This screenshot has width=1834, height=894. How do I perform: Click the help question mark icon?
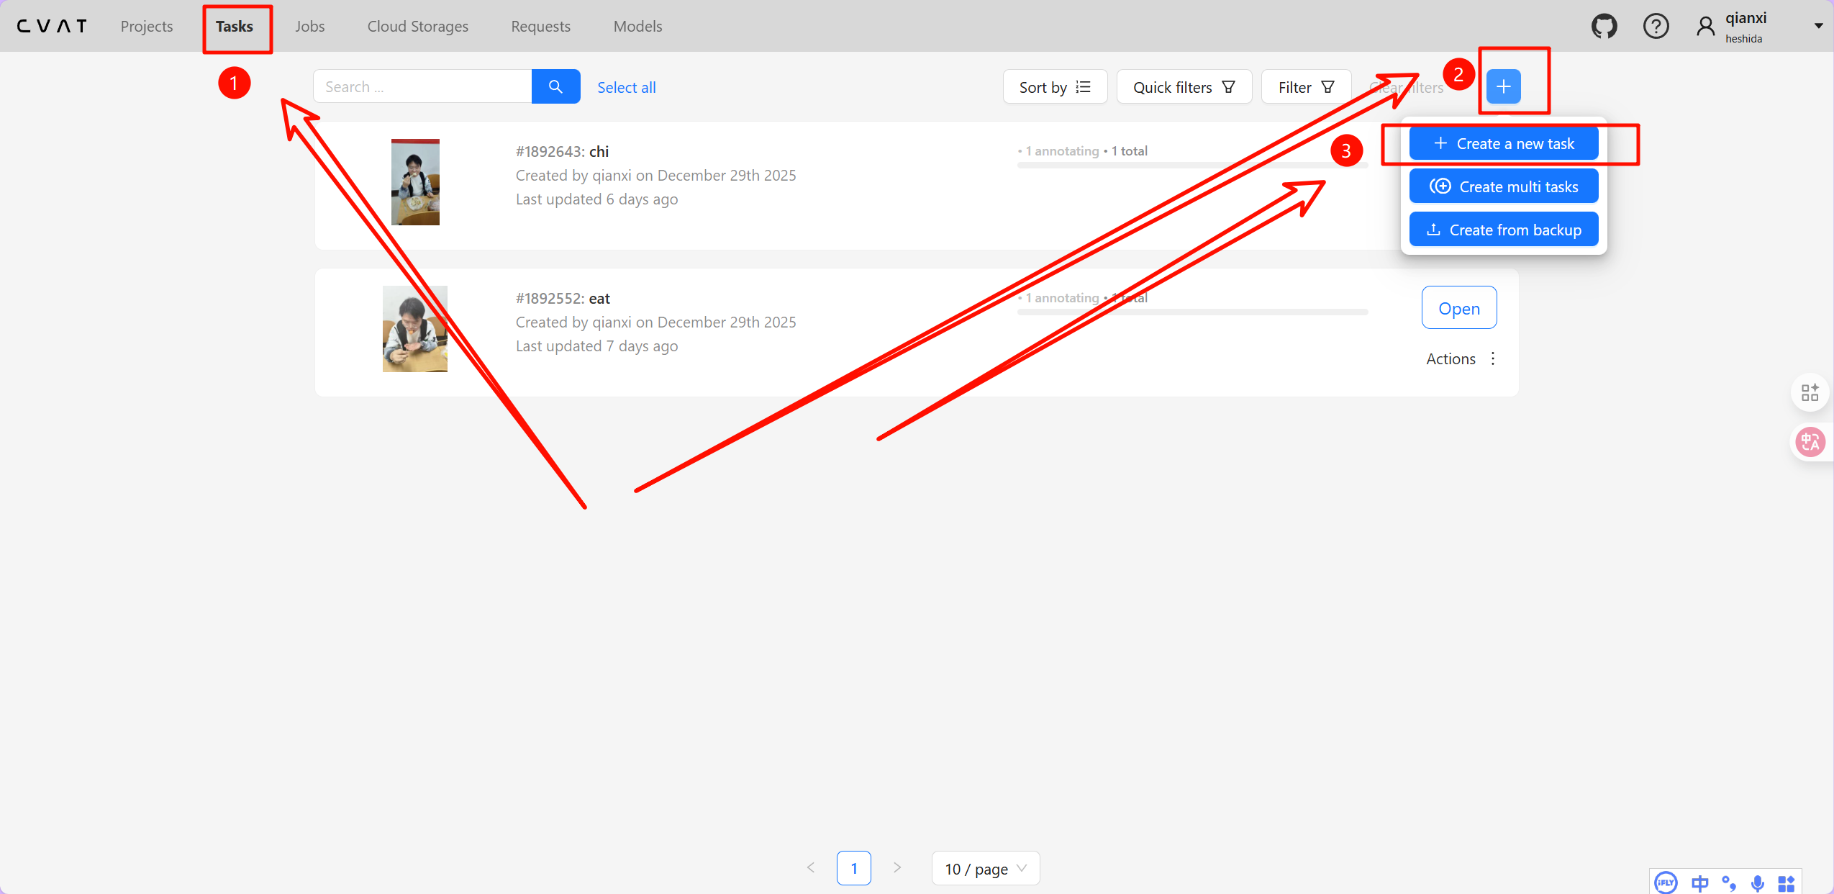tap(1656, 27)
